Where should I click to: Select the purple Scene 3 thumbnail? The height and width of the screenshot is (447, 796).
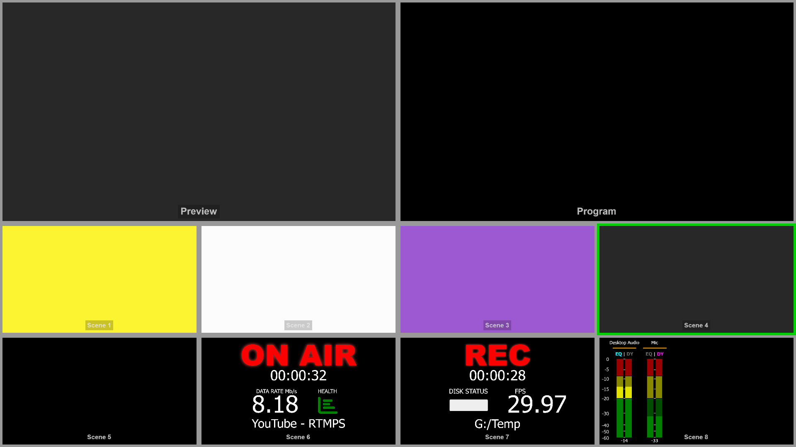point(498,279)
